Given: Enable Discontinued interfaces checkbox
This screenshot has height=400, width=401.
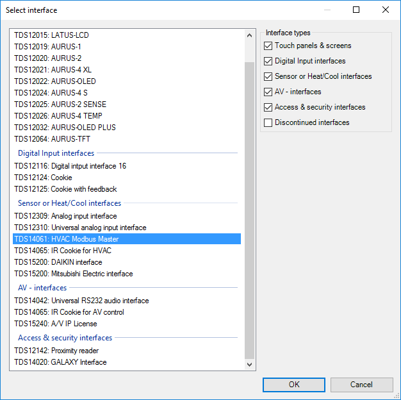Looking at the screenshot, I should (x=268, y=122).
